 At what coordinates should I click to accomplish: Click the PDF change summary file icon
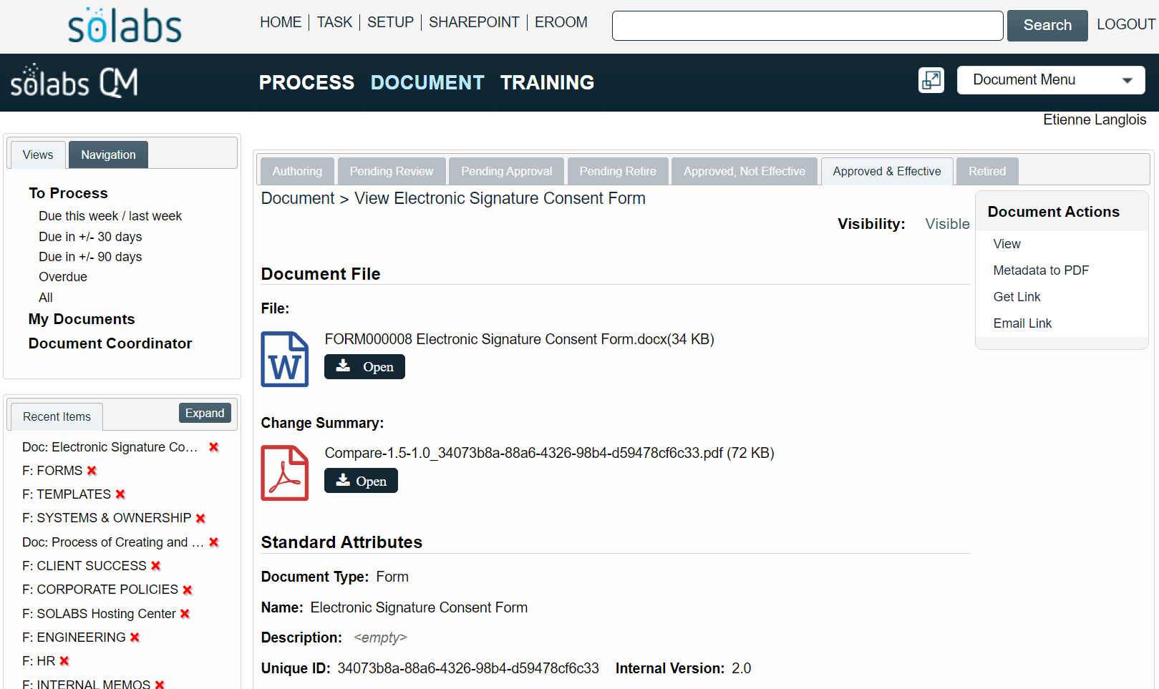point(285,473)
